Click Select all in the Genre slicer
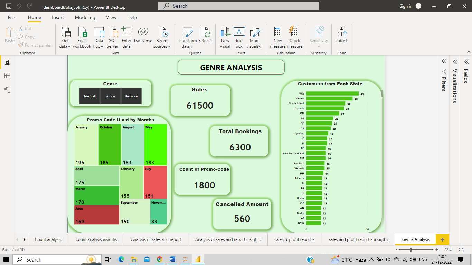Viewport: 472px width, 265px height. coord(89,96)
